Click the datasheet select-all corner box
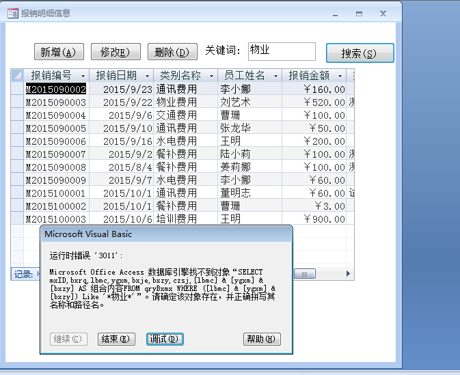The width and height of the screenshot is (460, 375). pos(18,75)
